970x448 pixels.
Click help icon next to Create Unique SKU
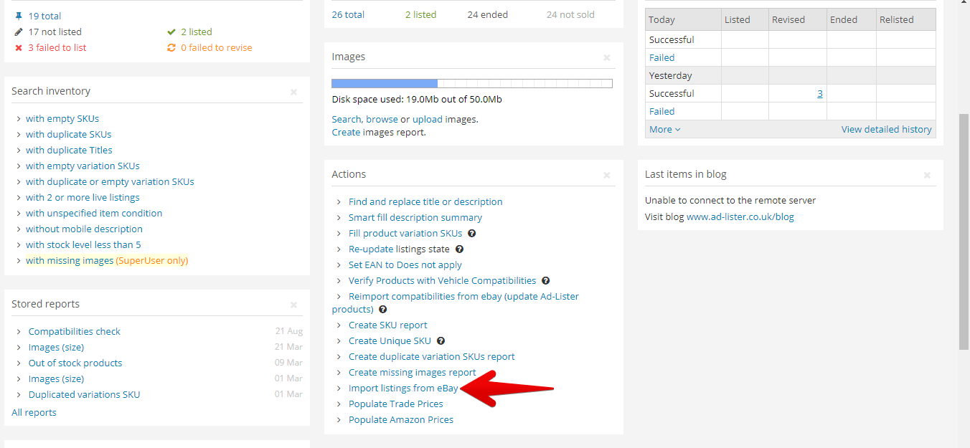(x=441, y=341)
